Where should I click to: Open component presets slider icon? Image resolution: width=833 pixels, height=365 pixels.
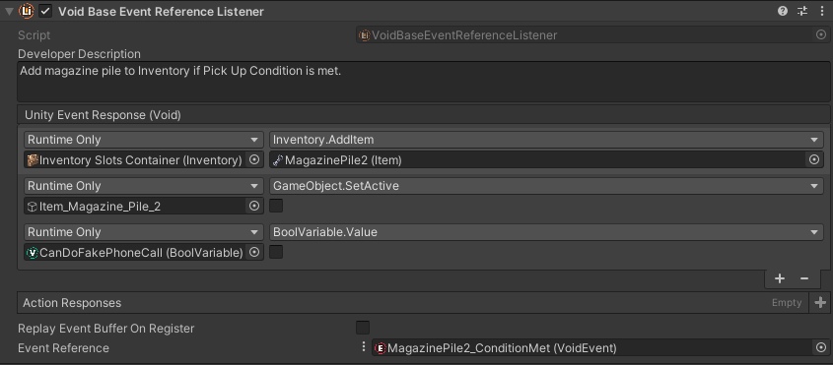pos(802,11)
